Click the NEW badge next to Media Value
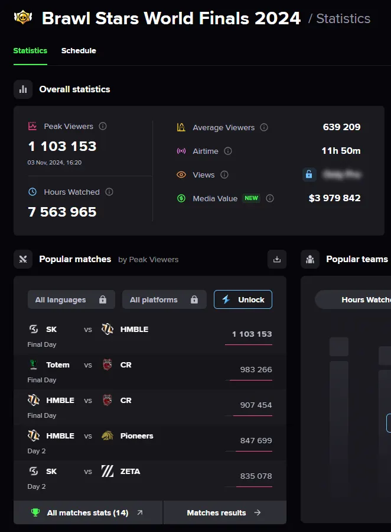This screenshot has width=391, height=532. 251,198
